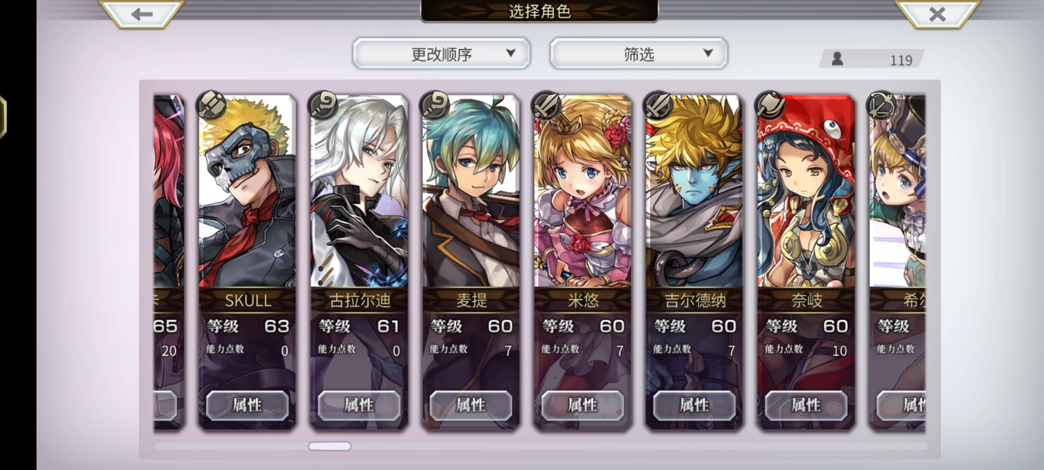Image resolution: width=1044 pixels, height=470 pixels.
Task: Click the back arrow icon
Action: (x=142, y=14)
